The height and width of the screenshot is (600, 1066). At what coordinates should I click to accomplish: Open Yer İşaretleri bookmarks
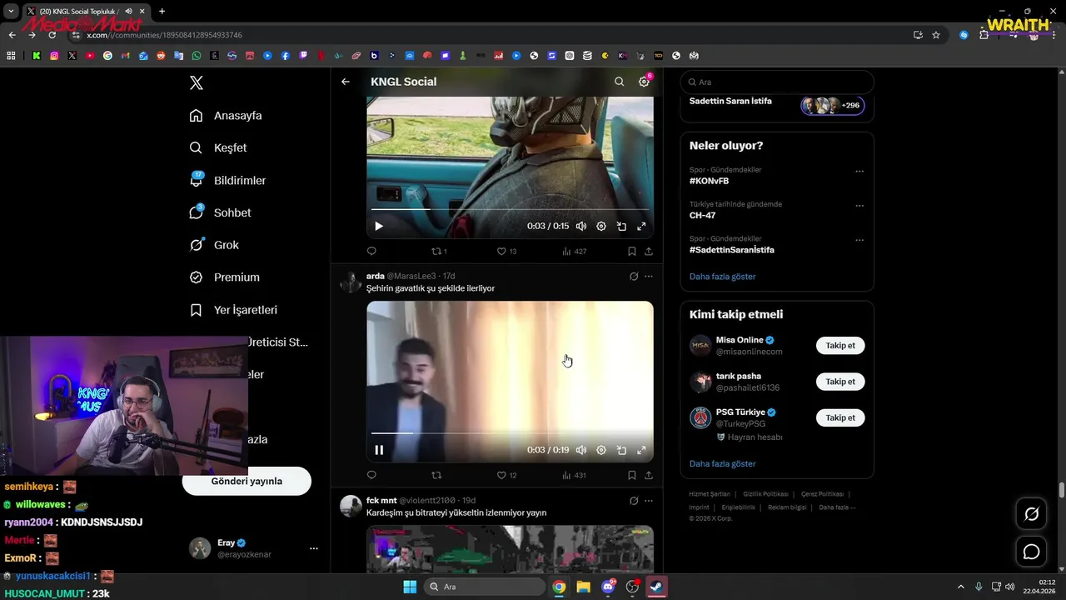pyautogui.click(x=234, y=310)
